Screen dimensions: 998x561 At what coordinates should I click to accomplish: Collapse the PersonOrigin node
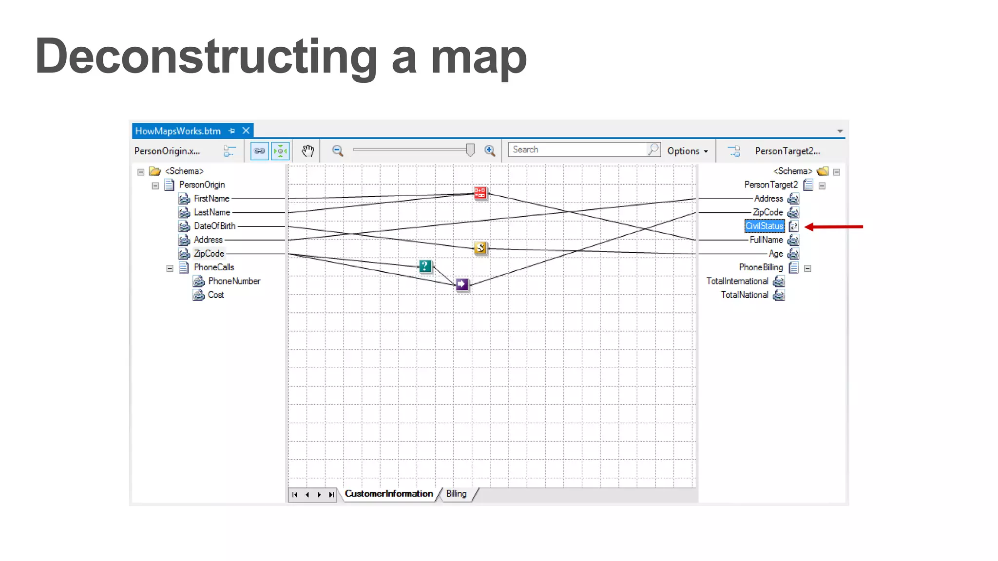(x=155, y=186)
